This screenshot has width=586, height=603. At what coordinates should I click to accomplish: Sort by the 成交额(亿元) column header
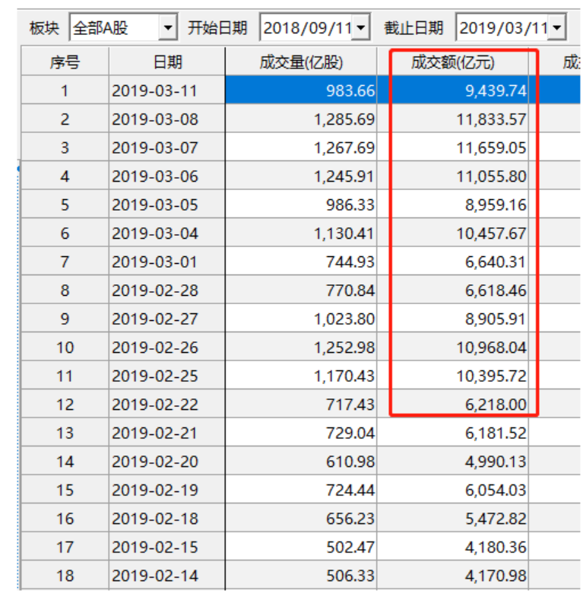click(x=453, y=62)
